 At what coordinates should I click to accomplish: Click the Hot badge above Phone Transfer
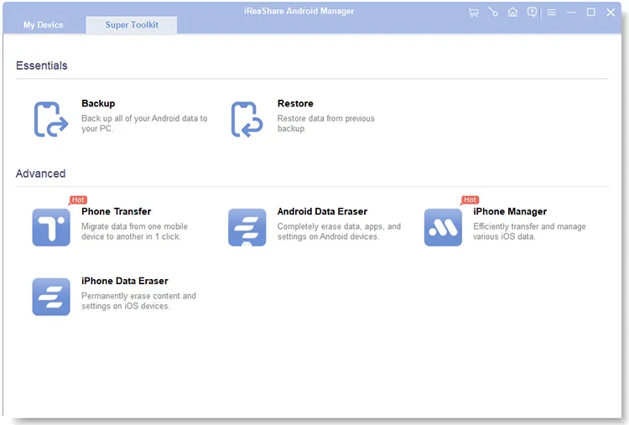tap(78, 200)
